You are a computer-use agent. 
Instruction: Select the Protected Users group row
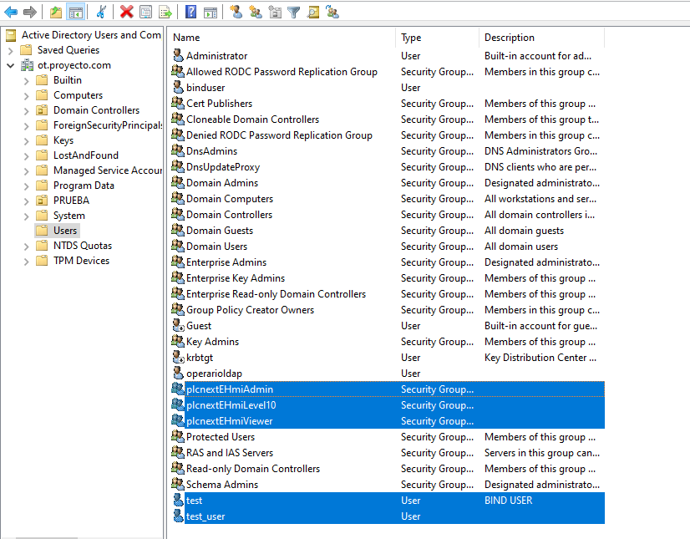388,437
